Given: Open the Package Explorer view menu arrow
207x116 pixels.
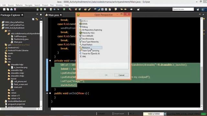Looking at the screenshot, I should [41, 19].
